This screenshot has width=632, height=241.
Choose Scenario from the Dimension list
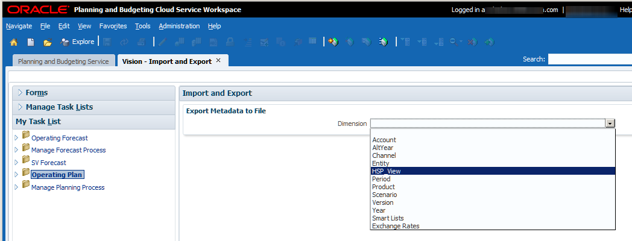tap(493, 195)
